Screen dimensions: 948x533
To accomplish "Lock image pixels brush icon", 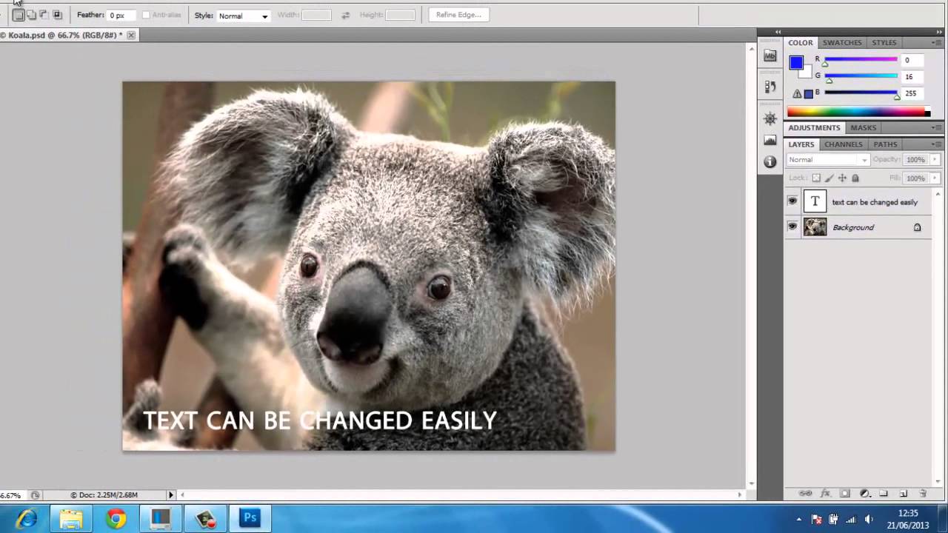I will tap(829, 178).
